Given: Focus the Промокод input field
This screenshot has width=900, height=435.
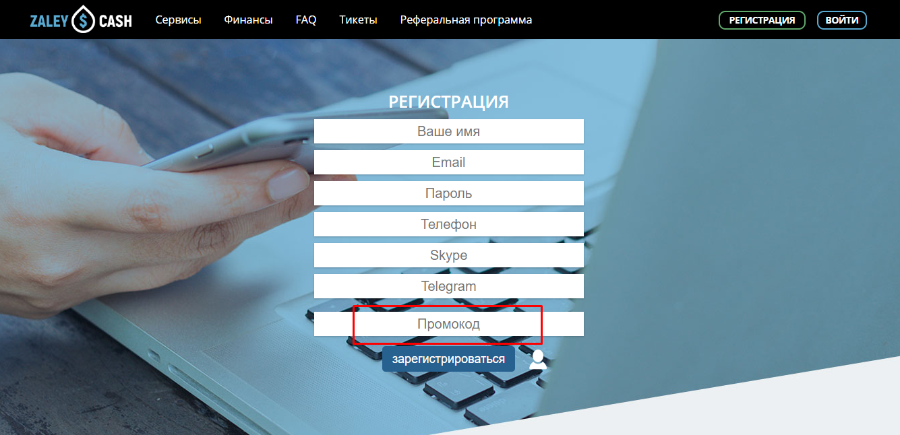Looking at the screenshot, I should click(x=449, y=324).
